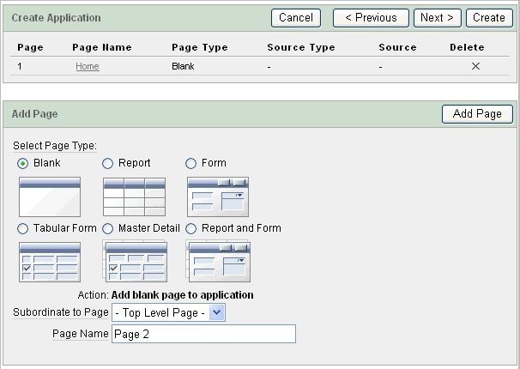520x369 pixels.
Task: Choose the Form radio option
Action: click(x=192, y=163)
